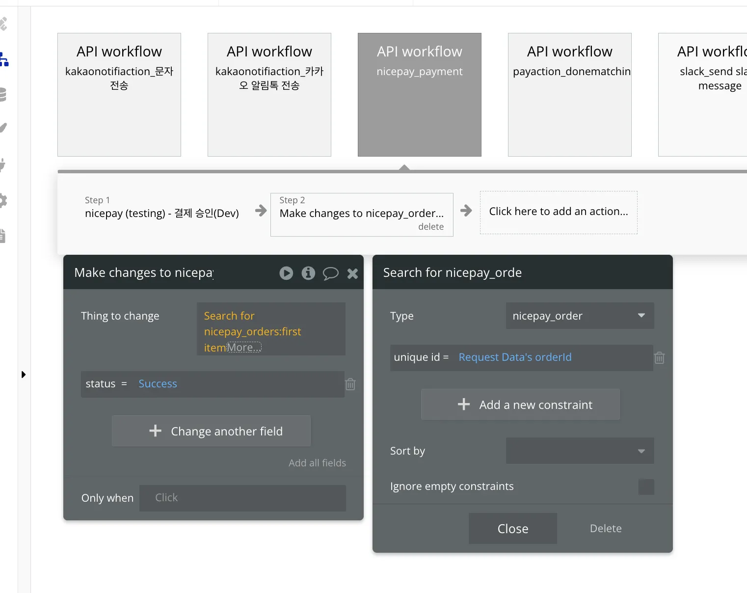This screenshot has height=593, width=747.
Task: Toggle Ignore empty constraints checkbox
Action: click(646, 486)
